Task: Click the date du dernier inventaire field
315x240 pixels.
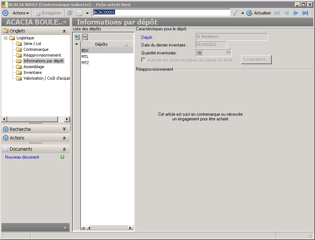Action: (211, 45)
